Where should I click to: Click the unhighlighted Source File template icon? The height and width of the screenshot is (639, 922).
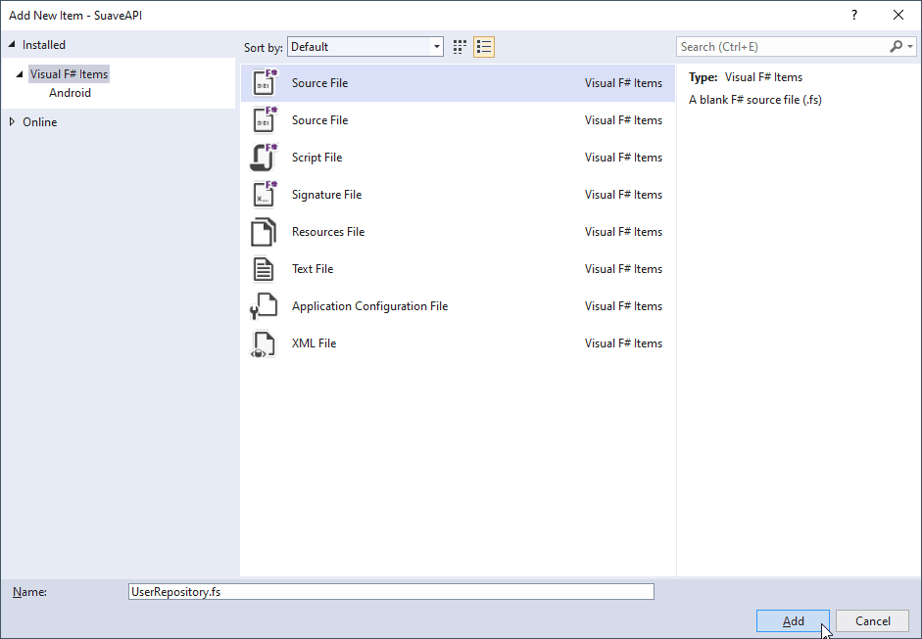(264, 119)
